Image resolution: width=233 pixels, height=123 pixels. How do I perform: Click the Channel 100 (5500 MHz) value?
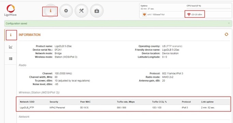pos(63,73)
